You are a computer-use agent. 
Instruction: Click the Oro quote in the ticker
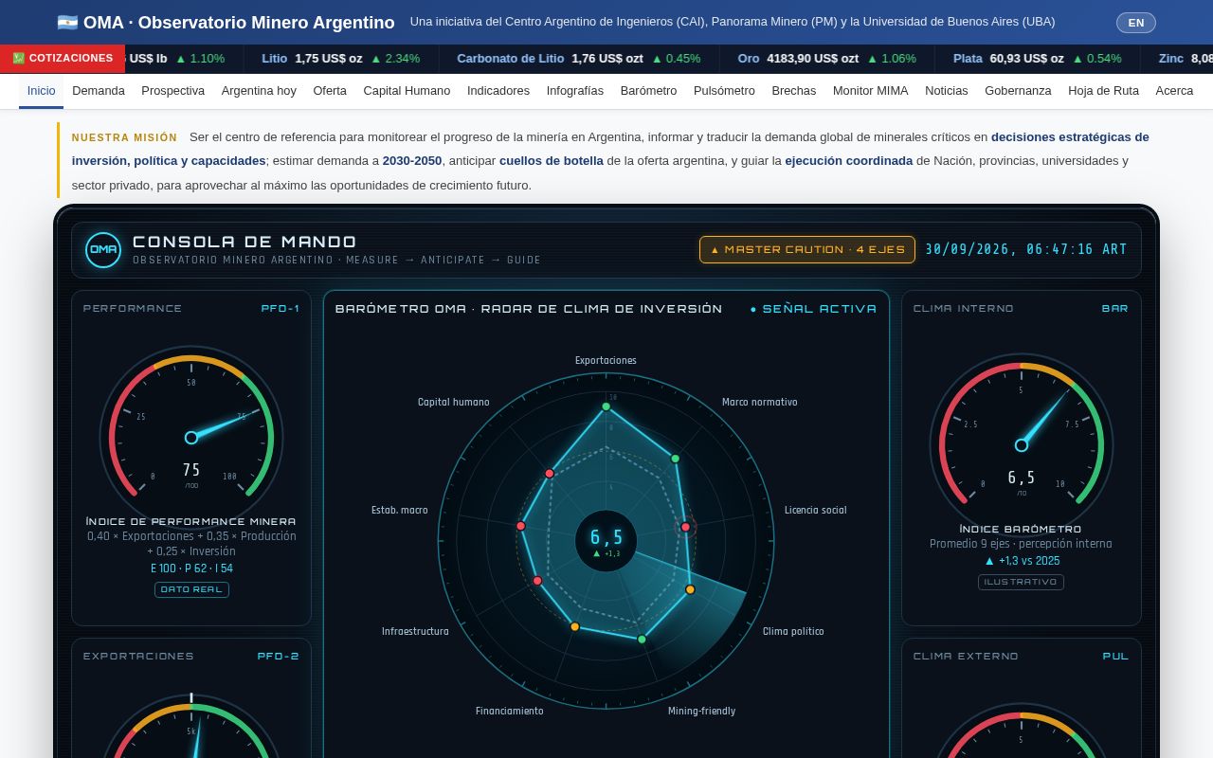[827, 59]
